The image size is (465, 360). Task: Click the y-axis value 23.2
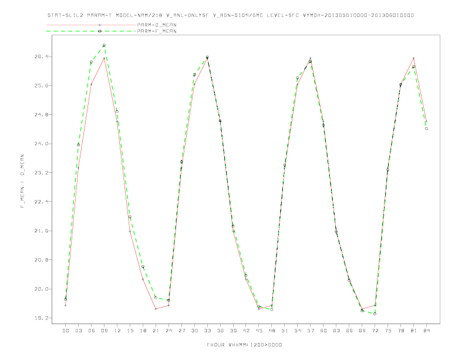pos(41,172)
